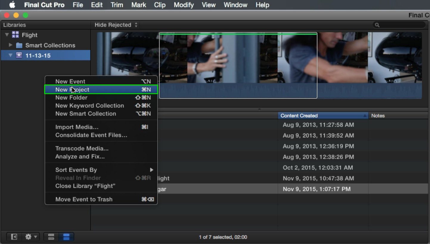Open the File menu

78,5
